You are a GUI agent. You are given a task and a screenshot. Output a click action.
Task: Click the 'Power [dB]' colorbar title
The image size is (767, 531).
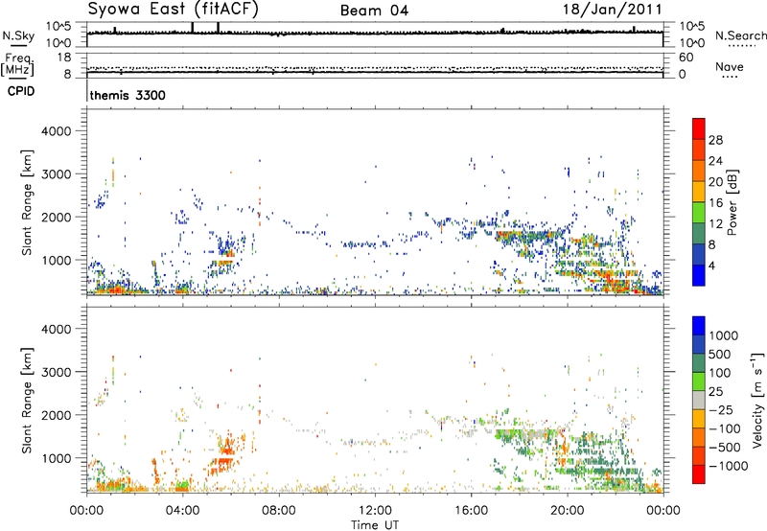732,202
